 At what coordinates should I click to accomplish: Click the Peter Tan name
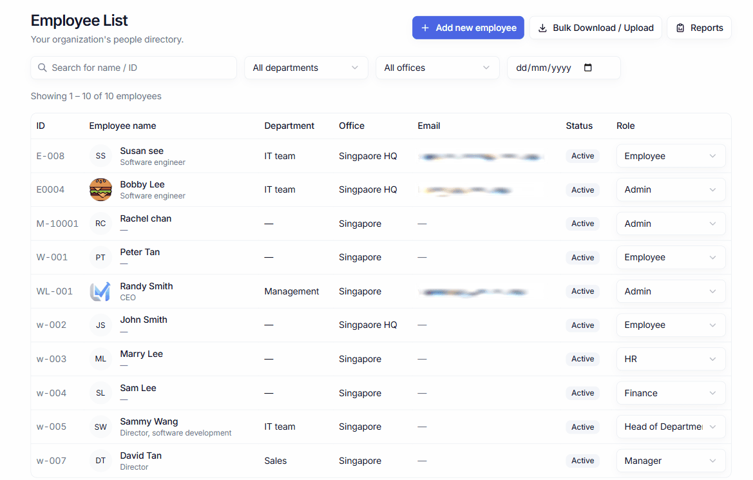click(140, 253)
